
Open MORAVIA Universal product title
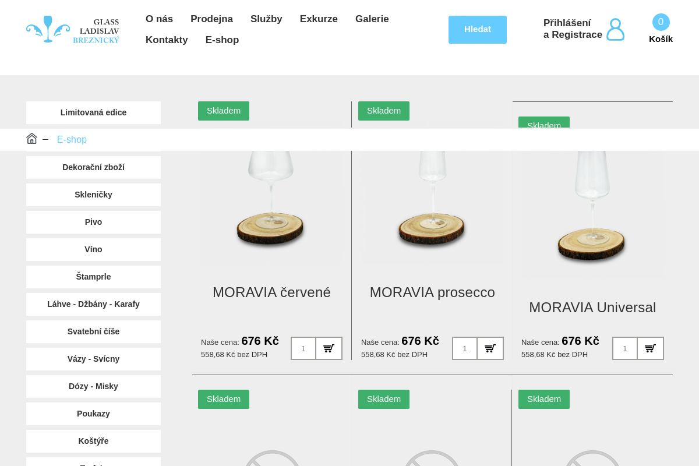coord(592,308)
